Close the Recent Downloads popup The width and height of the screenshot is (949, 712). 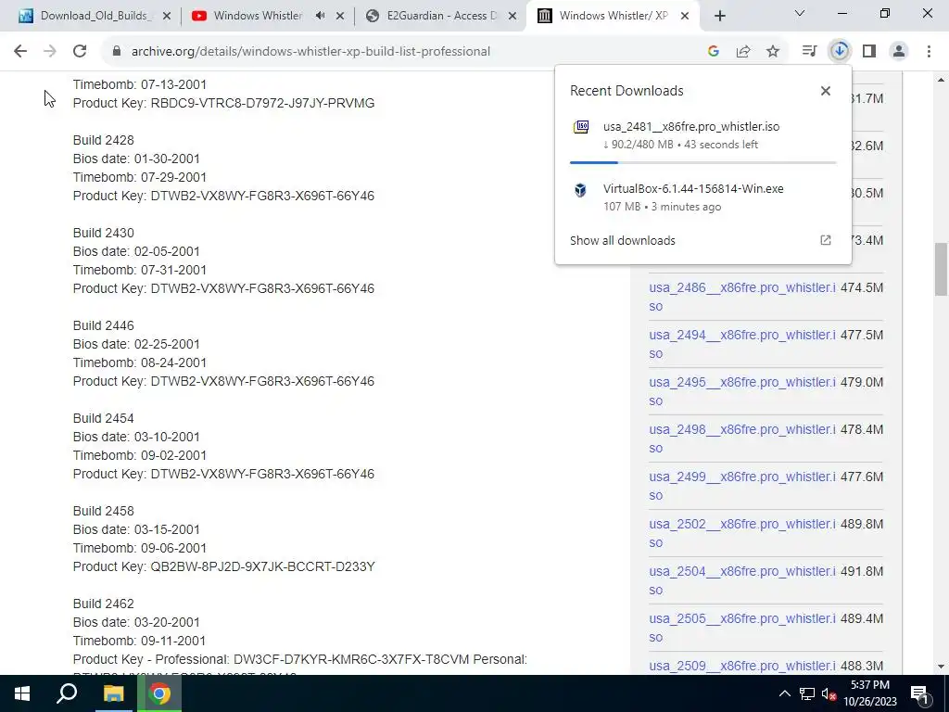(826, 91)
